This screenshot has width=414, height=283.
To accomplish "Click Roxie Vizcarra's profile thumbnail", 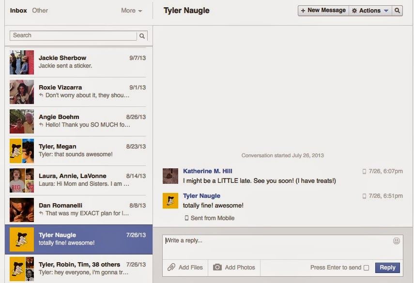I will point(22,92).
